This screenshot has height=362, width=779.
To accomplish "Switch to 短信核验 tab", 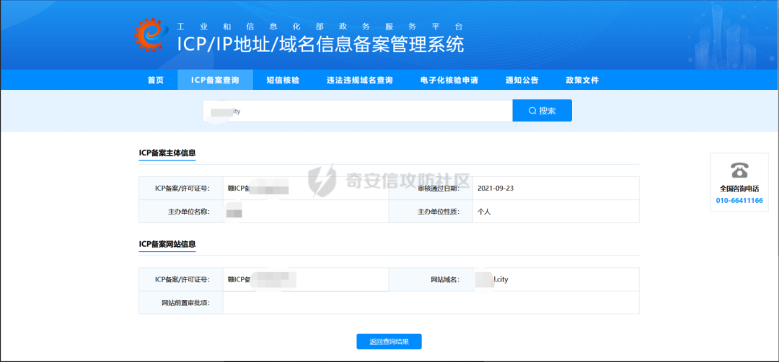I will point(283,80).
